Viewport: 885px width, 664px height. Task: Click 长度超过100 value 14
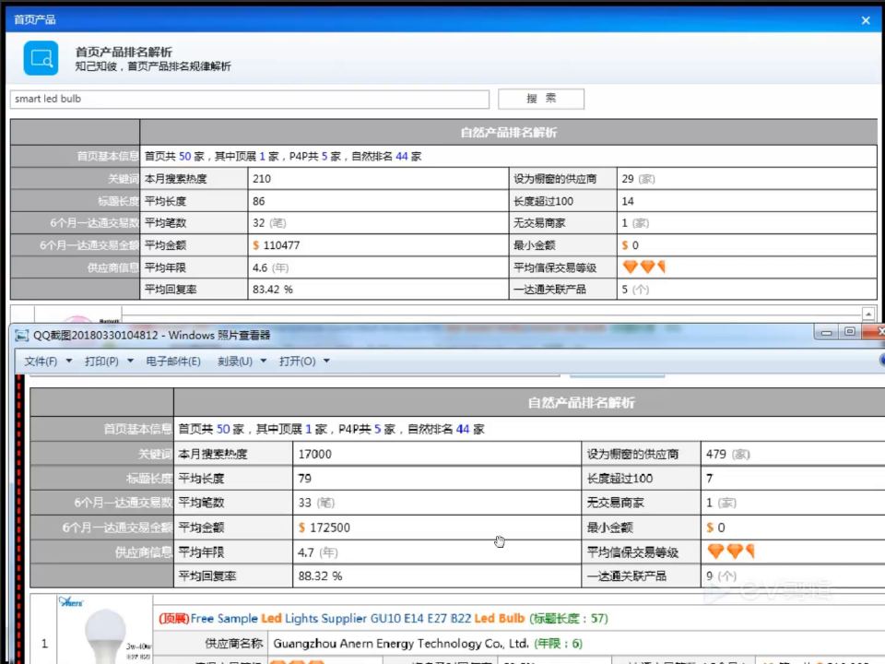(628, 201)
